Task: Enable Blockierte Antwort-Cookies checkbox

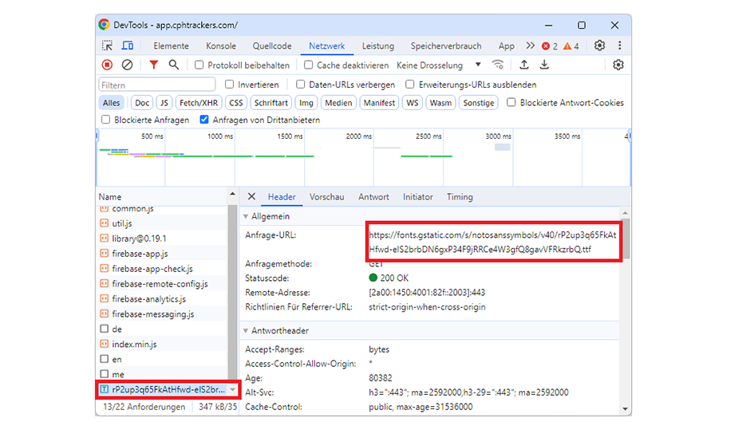Action: [511, 102]
